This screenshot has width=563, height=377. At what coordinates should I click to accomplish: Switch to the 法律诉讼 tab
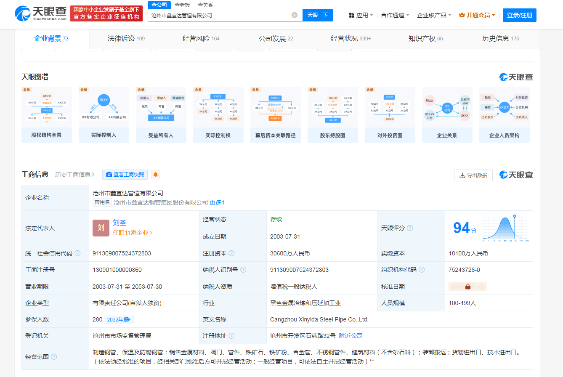126,39
